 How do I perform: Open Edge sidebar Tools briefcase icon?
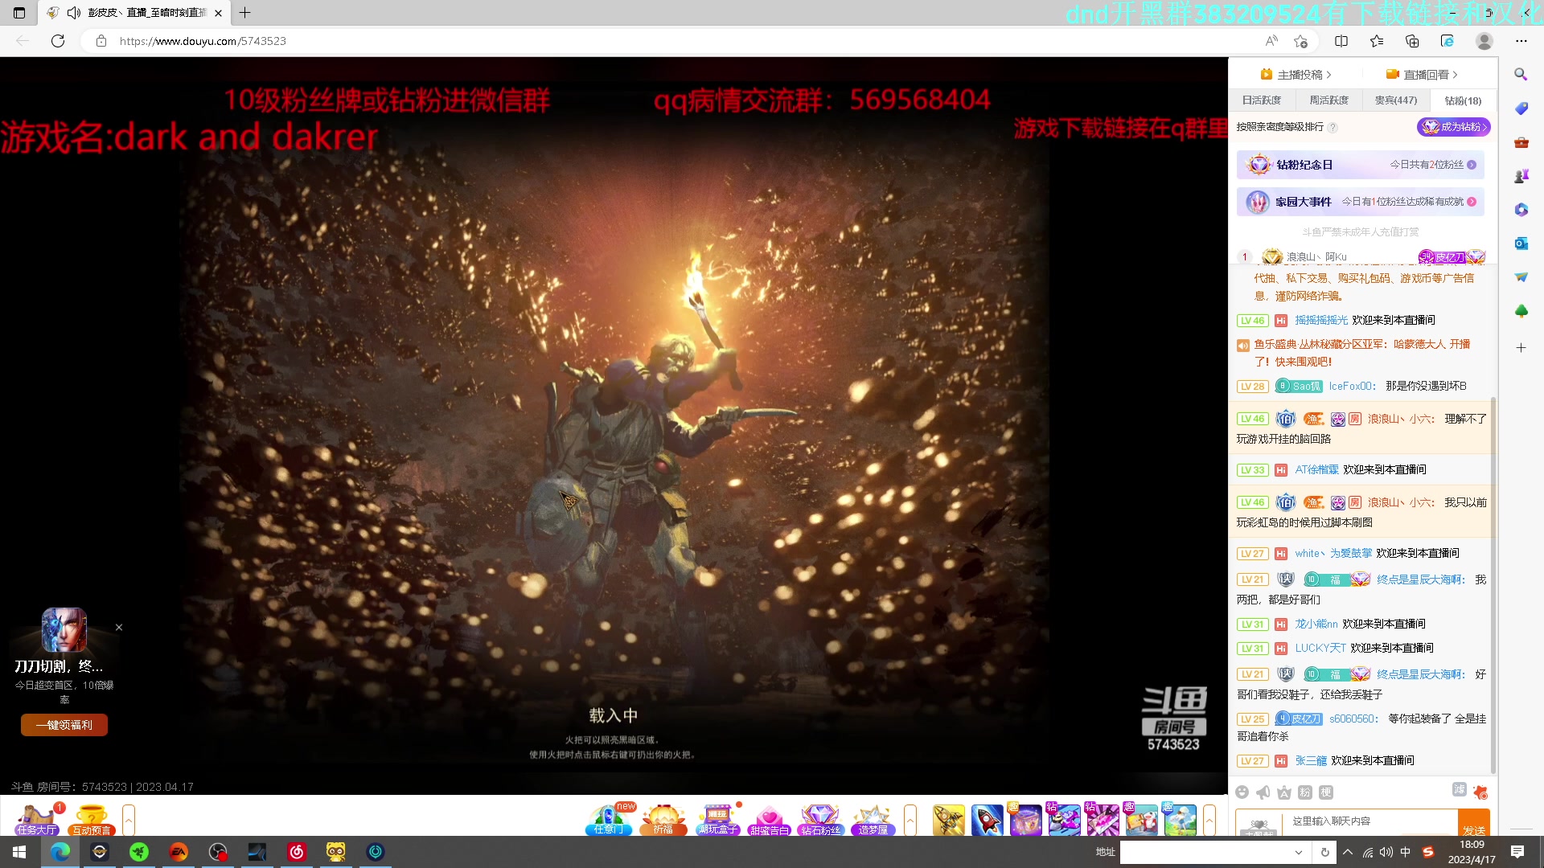1521,142
